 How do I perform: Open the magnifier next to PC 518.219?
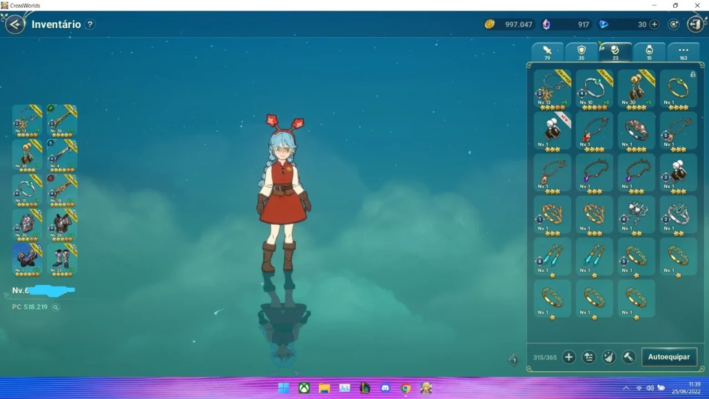55,307
